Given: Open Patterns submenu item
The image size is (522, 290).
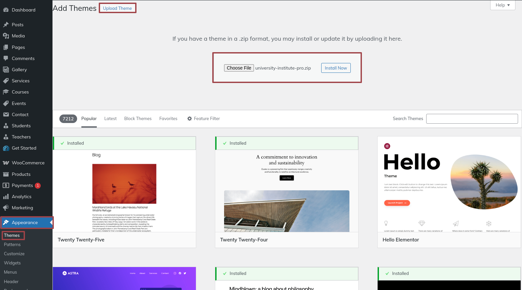Looking at the screenshot, I should pyautogui.click(x=12, y=244).
